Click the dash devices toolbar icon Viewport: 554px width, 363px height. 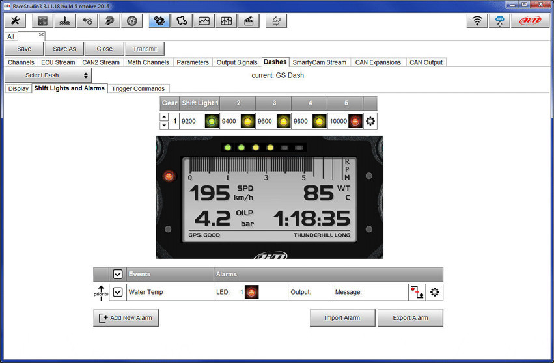coord(42,21)
